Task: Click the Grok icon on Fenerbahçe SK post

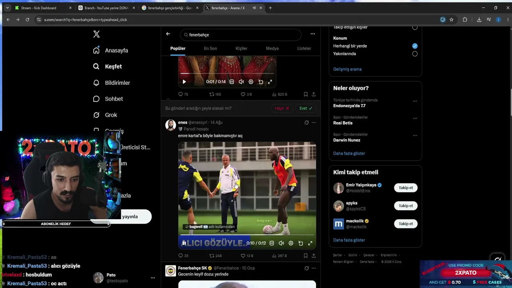Action: point(306,268)
